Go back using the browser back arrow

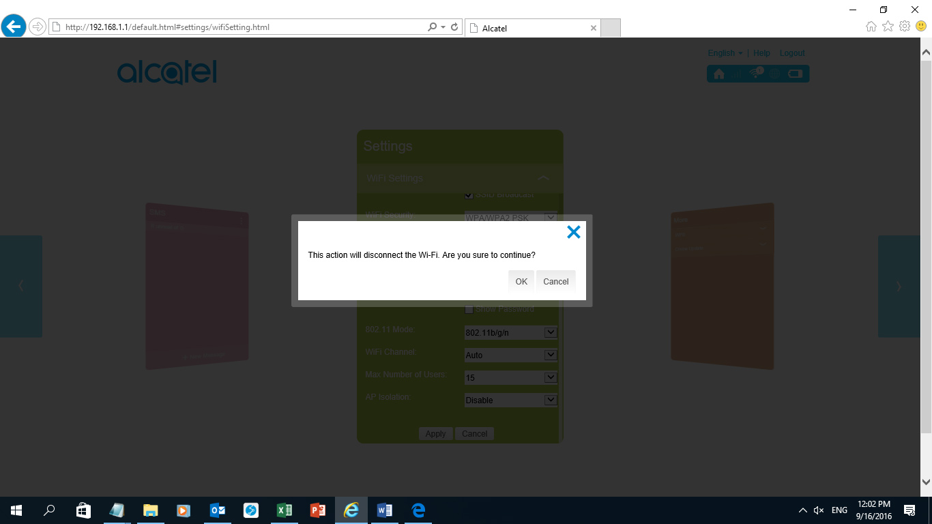pyautogui.click(x=14, y=27)
